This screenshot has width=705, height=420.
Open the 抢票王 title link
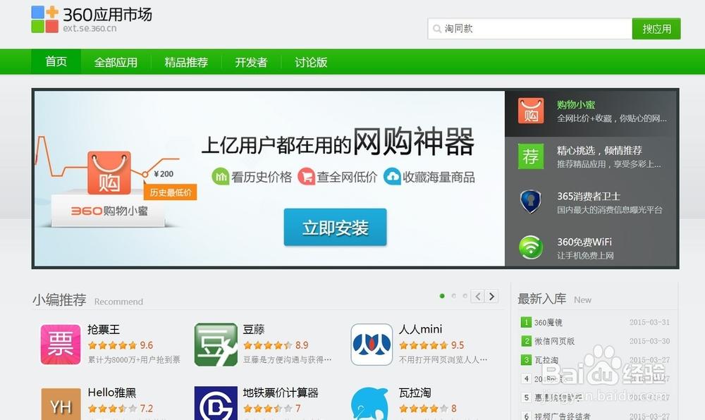point(104,329)
